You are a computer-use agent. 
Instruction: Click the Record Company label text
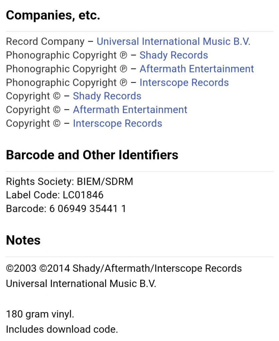[x=45, y=42]
